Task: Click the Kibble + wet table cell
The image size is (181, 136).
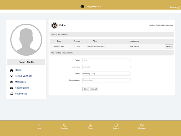Action: point(59,46)
